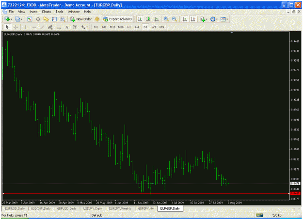
Task: Switch to bar chart mode
Action: tap(140, 19)
